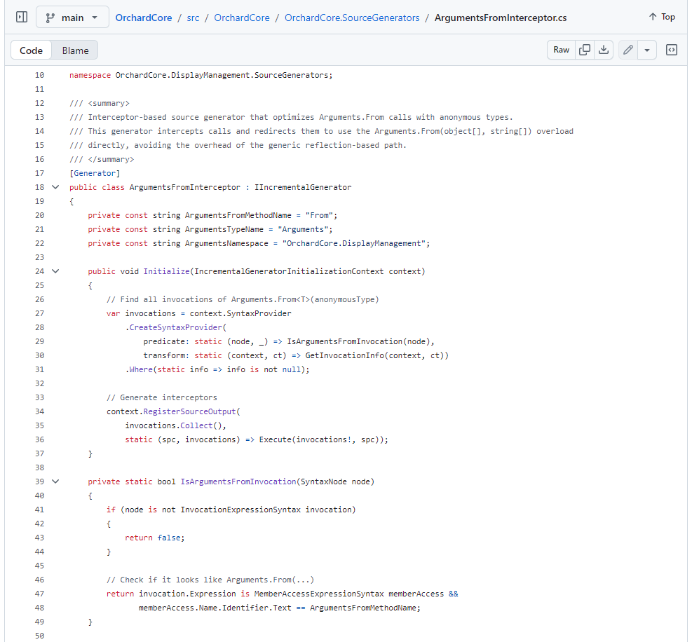692x642 pixels.
Task: Select line number 27
Action: (x=39, y=313)
